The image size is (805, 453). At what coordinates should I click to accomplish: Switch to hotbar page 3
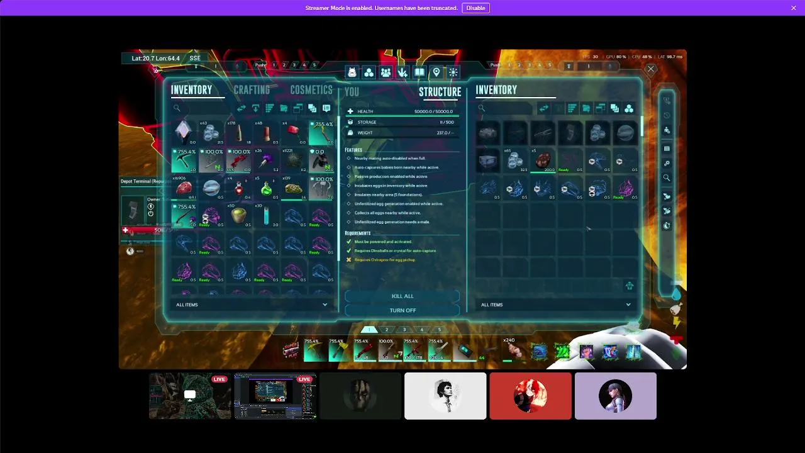(x=404, y=330)
